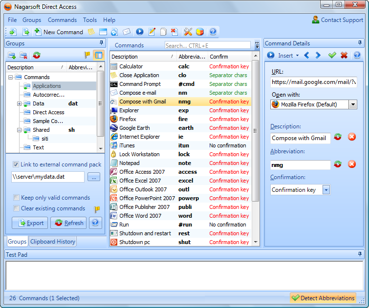Click the Search commands input field

tap(207, 45)
